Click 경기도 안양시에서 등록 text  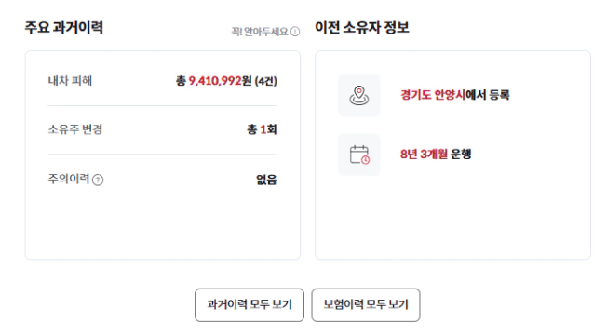click(455, 95)
